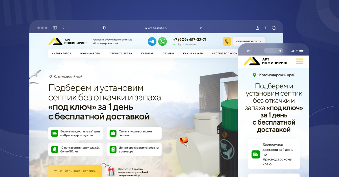Select the Краснодарский край location on desktop
This screenshot has width=339, height=177.
68,76
